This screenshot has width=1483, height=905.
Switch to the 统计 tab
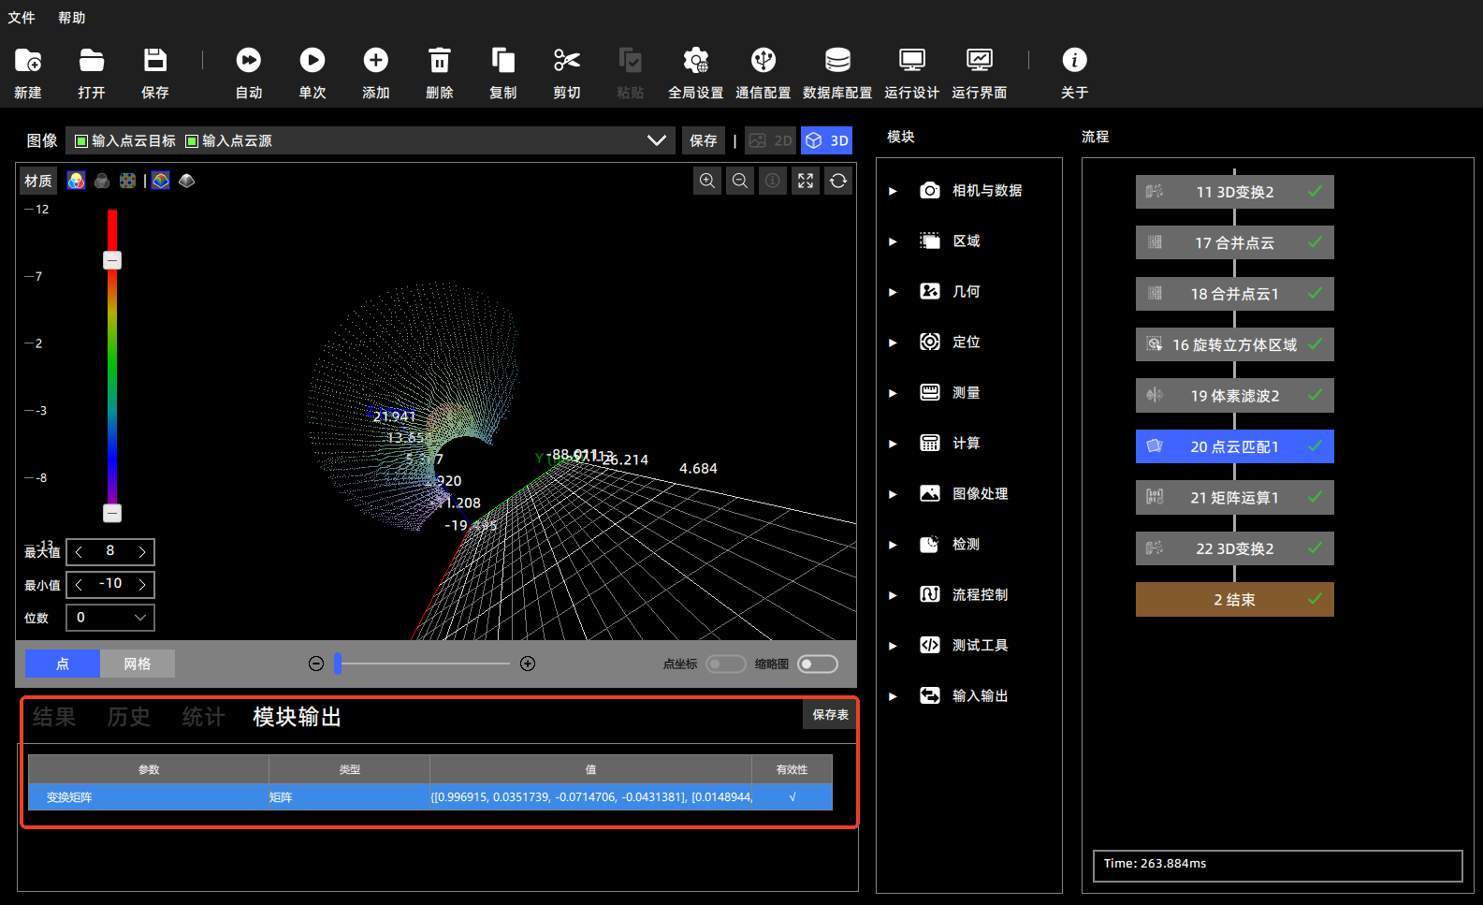[x=204, y=717]
